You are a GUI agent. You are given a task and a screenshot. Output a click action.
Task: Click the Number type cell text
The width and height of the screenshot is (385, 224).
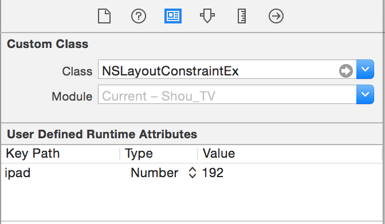[155, 173]
